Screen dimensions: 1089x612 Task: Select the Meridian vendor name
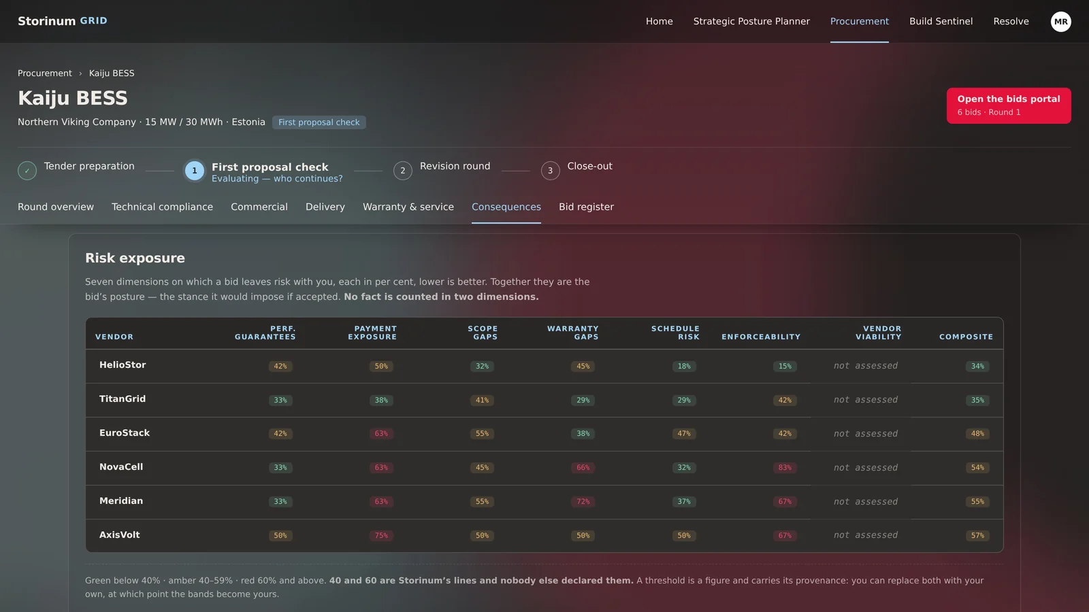coord(121,501)
